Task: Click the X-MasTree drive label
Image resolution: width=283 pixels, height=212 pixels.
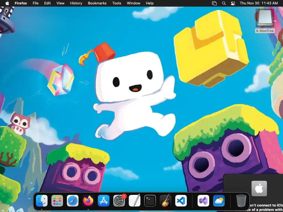Action: (265, 31)
